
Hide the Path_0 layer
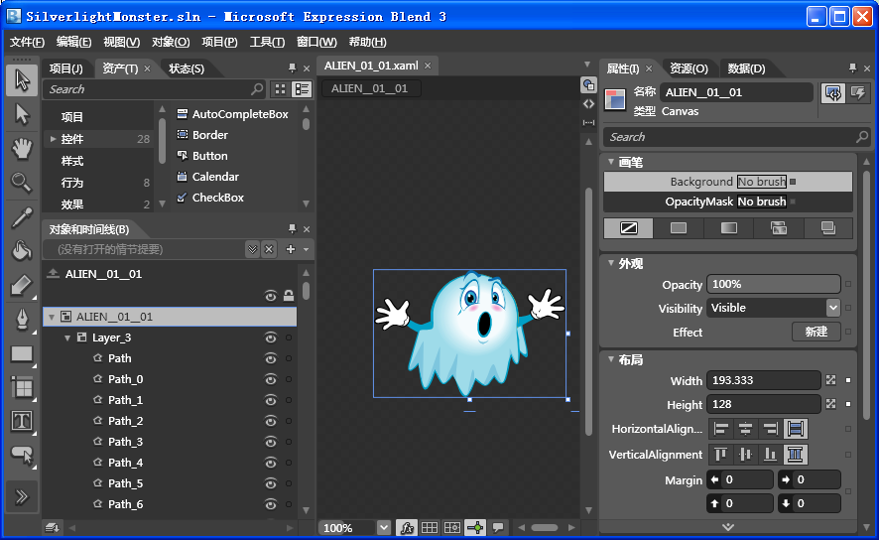click(x=271, y=379)
